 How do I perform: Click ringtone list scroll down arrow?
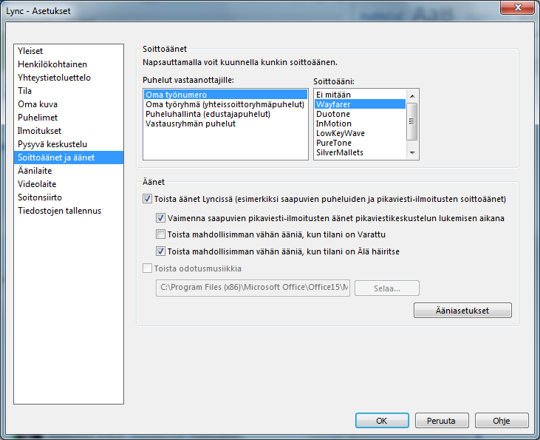tap(412, 153)
